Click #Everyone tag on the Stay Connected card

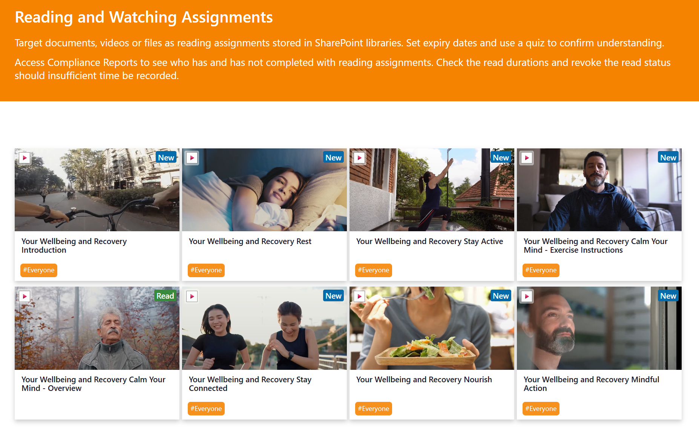(x=206, y=409)
